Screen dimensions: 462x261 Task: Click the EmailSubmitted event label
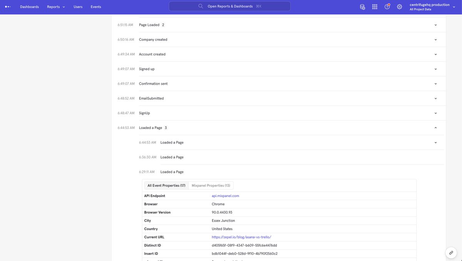click(151, 99)
